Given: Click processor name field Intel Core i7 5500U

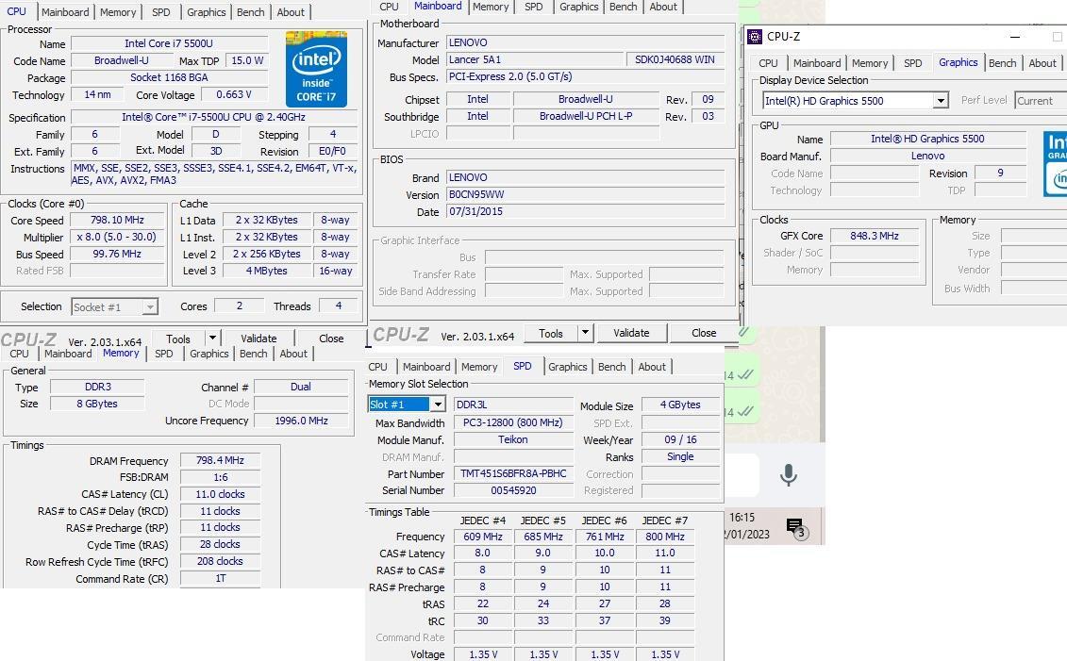Looking at the screenshot, I should (169, 43).
